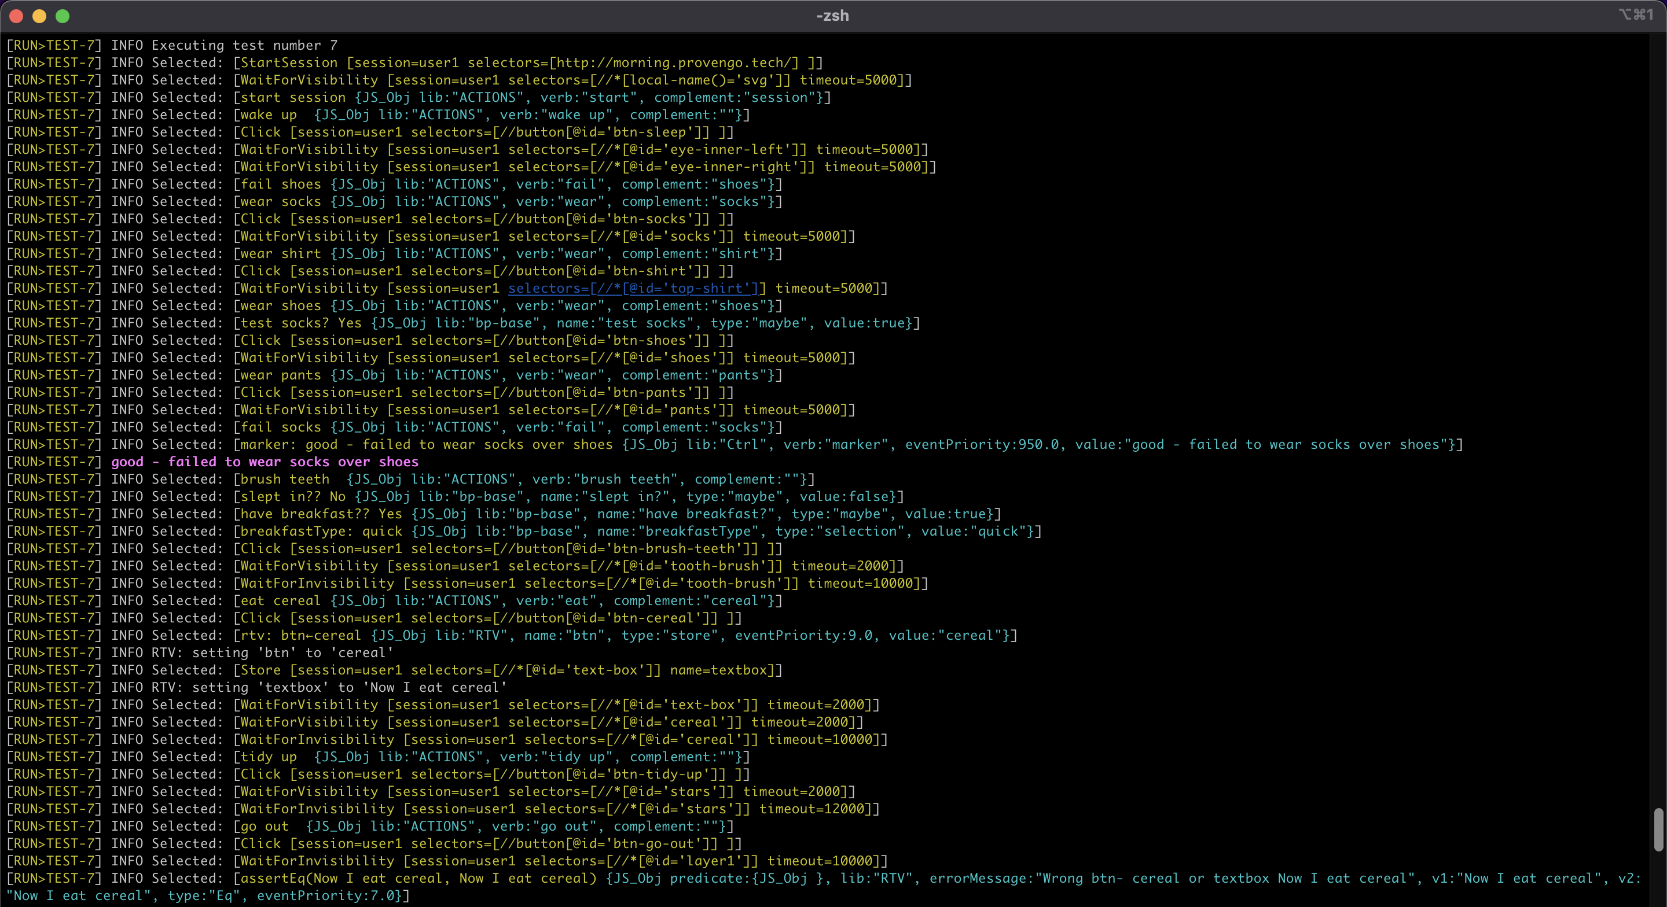Click the WaitForVisibility 'stars' line
This screenshot has height=907, width=1667.
click(x=431, y=792)
